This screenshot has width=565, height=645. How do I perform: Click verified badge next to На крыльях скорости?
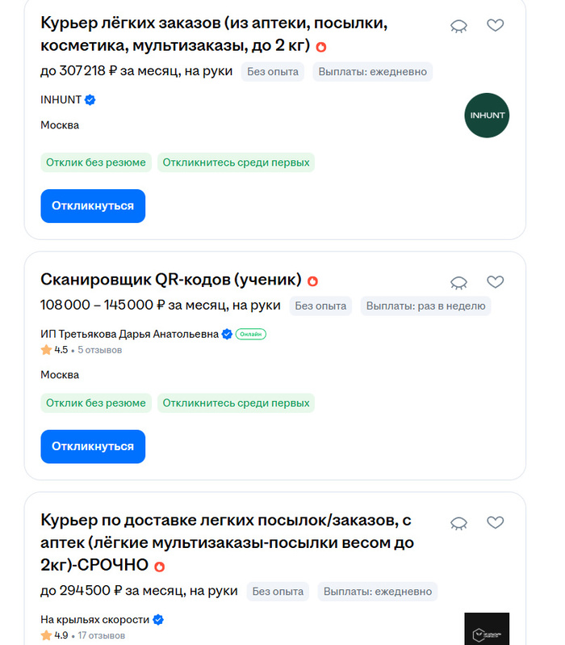[x=159, y=620]
